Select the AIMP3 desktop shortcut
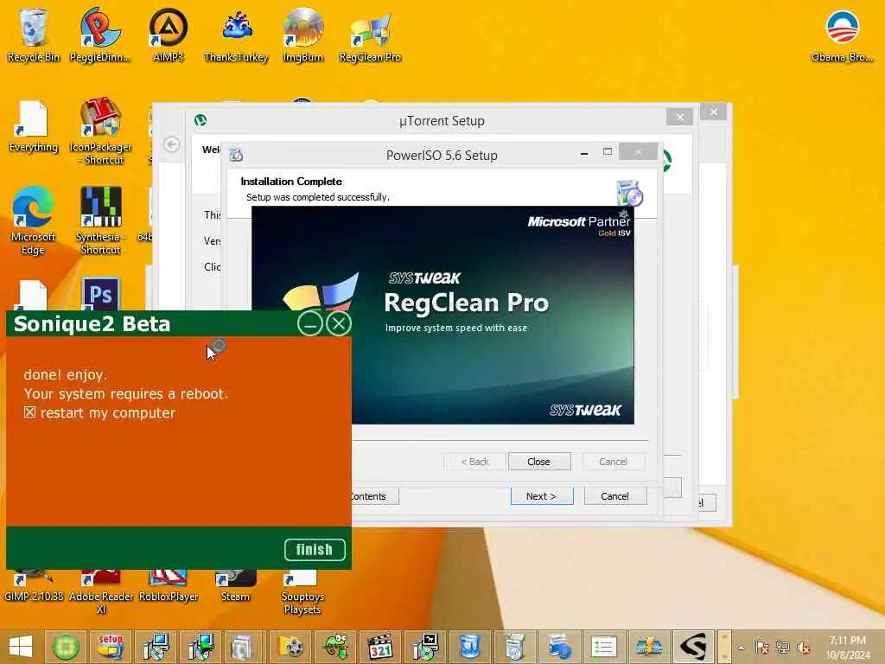This screenshot has height=664, width=885. pyautogui.click(x=168, y=35)
